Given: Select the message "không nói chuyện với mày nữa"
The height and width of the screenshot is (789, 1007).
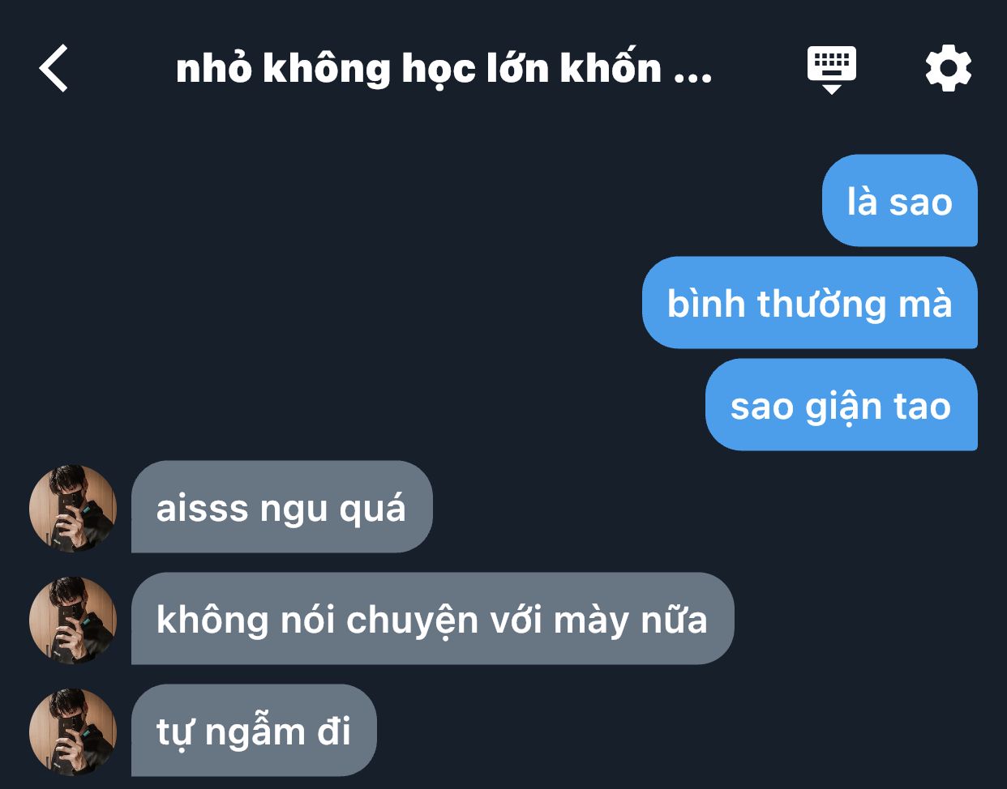Looking at the screenshot, I should 433,619.
